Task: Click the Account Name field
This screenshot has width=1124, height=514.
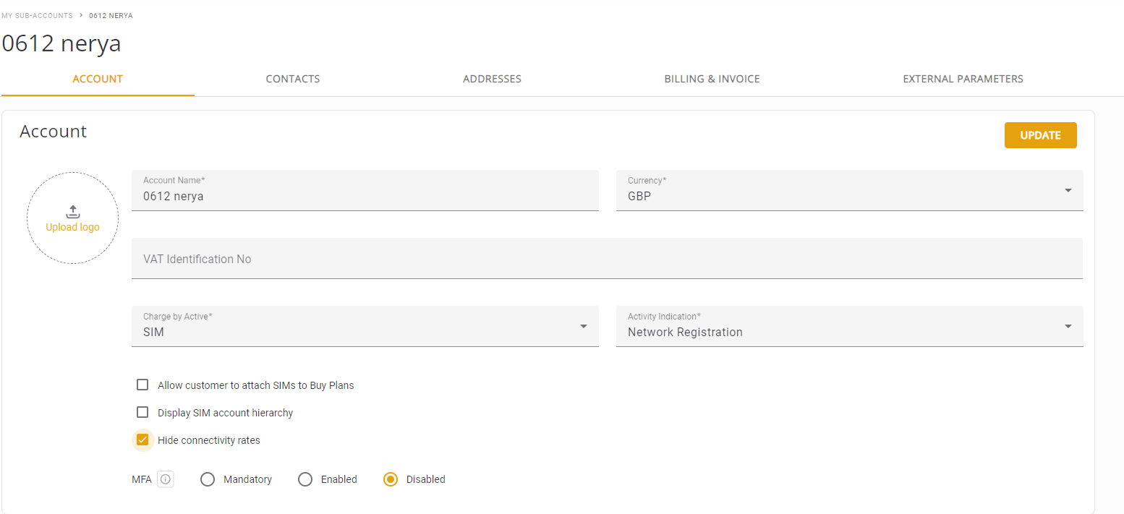Action: [365, 196]
